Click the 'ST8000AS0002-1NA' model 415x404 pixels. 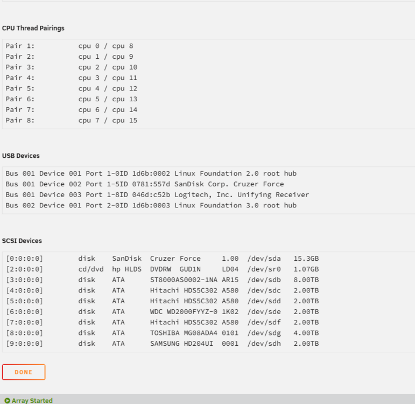[184, 280]
